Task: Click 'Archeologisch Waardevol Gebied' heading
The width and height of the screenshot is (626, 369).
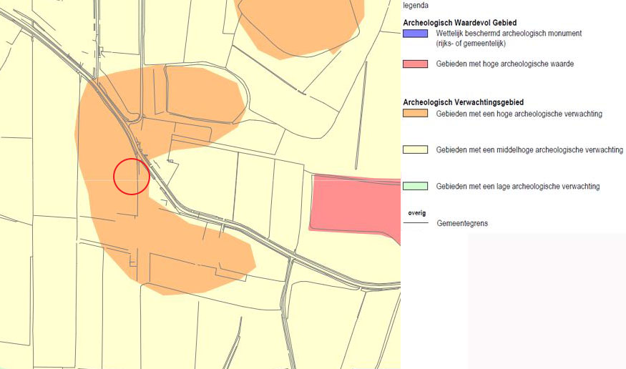Action: [459, 23]
